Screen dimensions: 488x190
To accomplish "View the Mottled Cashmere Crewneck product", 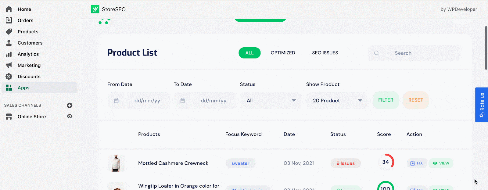I will coord(441,163).
